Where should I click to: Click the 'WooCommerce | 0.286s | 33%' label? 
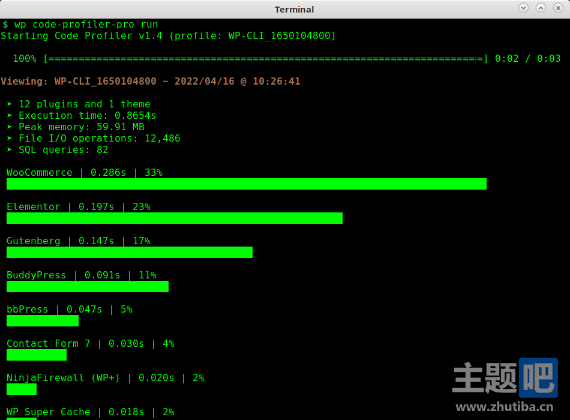(x=85, y=172)
